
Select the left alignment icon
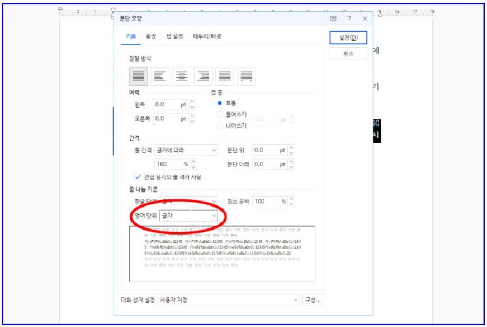point(160,76)
